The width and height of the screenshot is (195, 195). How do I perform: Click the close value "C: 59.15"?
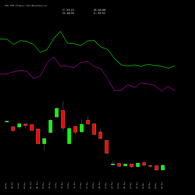(x=68, y=10)
